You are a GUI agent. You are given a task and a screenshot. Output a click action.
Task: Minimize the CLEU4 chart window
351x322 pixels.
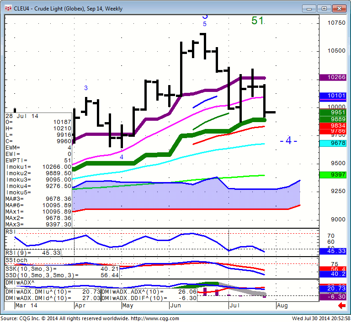point(309,9)
